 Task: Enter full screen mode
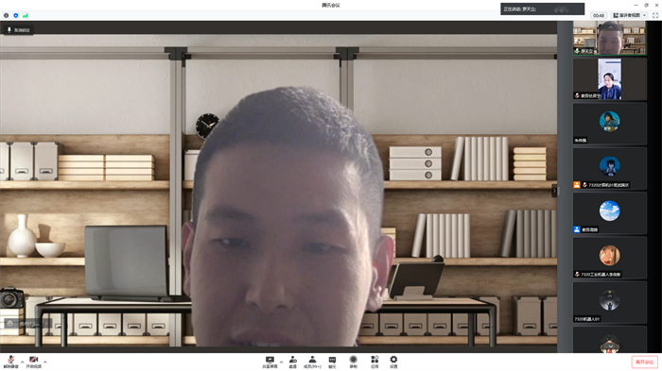pos(655,15)
